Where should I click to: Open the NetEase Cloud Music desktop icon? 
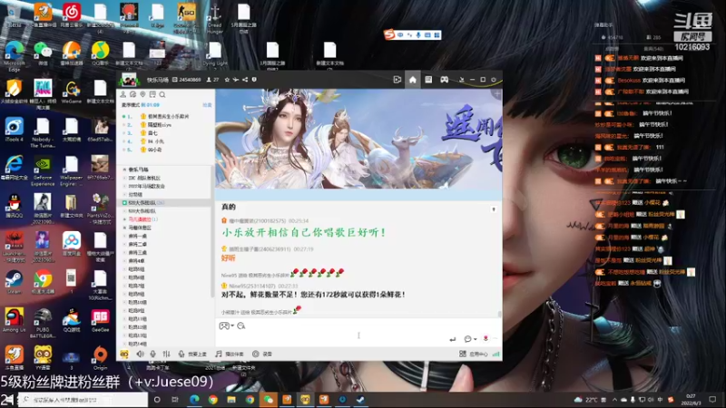point(72,15)
